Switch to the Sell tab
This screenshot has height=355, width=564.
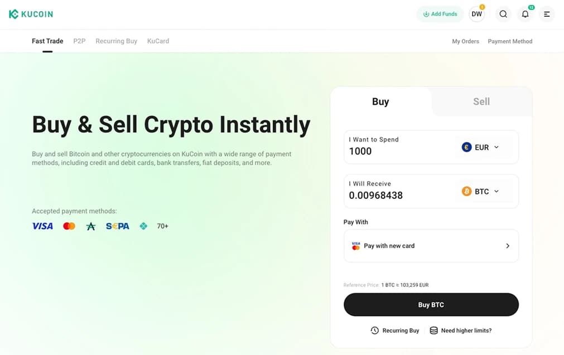pos(481,101)
